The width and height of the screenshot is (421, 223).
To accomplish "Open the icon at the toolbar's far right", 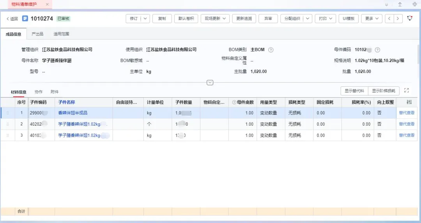I will point(410,19).
